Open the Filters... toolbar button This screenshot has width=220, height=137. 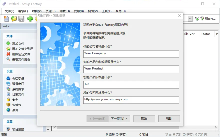coord(208,18)
